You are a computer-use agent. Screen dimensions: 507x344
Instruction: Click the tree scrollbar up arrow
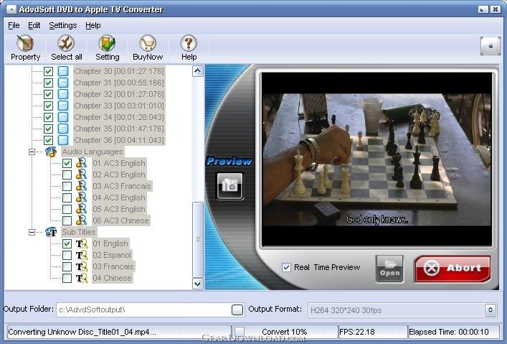click(x=197, y=70)
